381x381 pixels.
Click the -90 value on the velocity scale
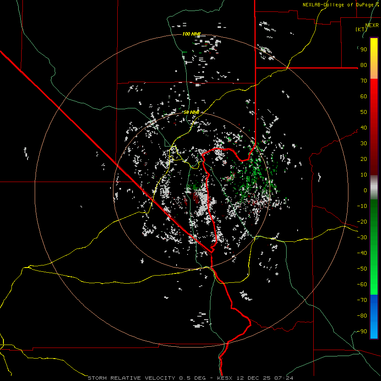[362, 331]
